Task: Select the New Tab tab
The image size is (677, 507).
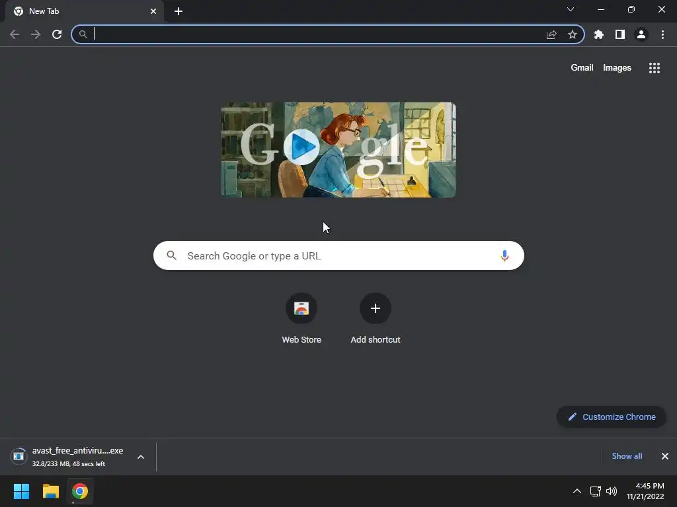Action: pos(84,11)
